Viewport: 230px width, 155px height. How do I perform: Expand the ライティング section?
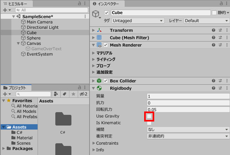[x=94, y=59]
